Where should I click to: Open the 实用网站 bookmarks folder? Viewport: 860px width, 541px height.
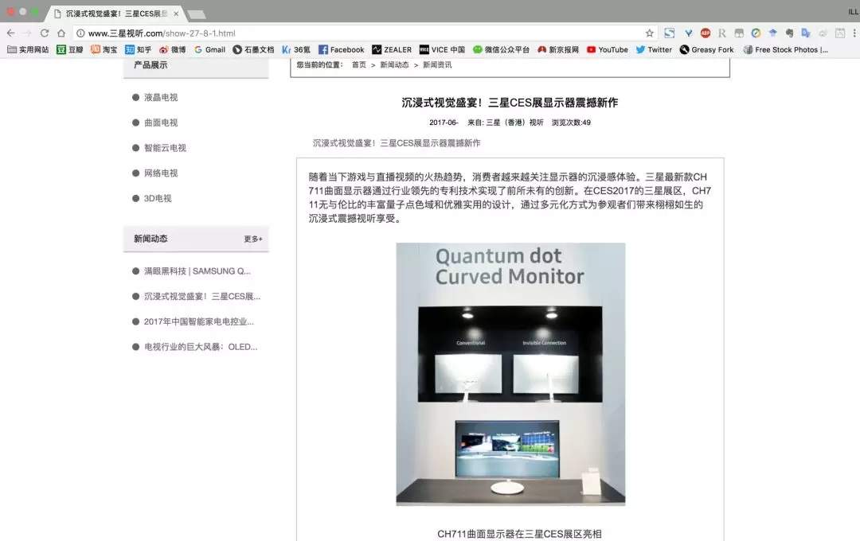click(28, 49)
